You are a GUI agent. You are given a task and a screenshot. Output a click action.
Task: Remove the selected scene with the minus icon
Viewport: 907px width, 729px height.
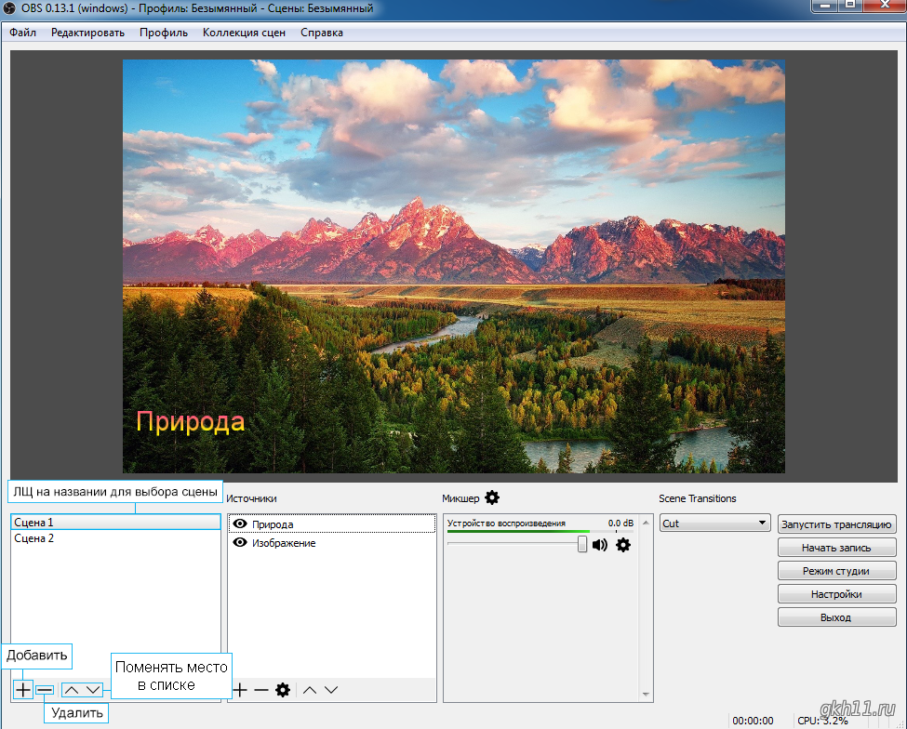[x=45, y=690]
